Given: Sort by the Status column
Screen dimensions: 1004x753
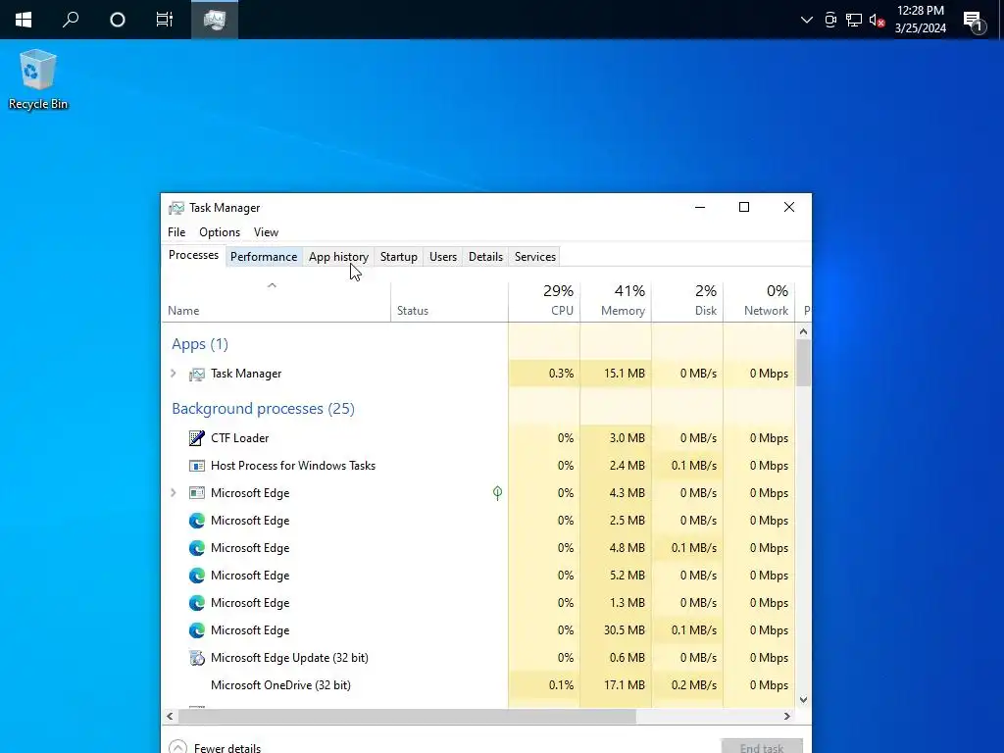Looking at the screenshot, I should (449, 302).
